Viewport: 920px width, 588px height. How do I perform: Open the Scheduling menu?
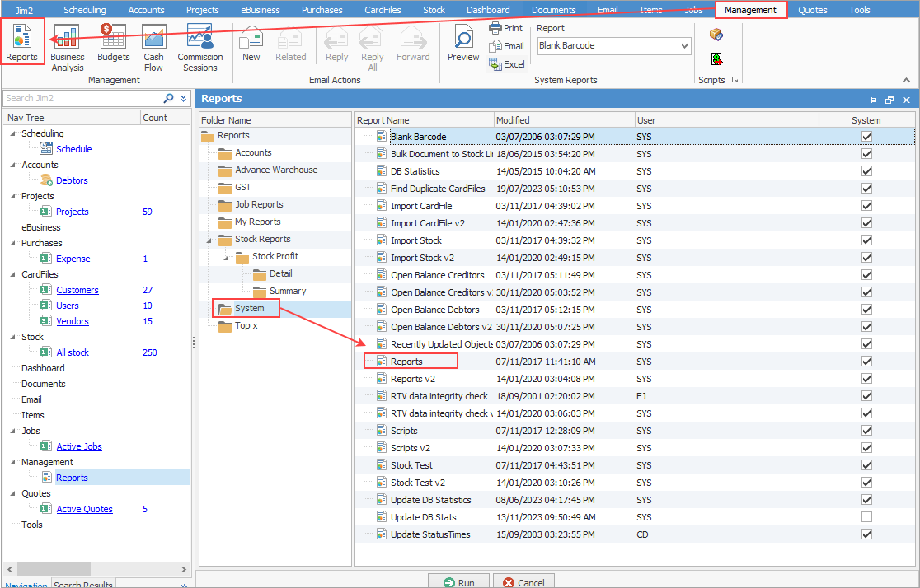coord(85,9)
